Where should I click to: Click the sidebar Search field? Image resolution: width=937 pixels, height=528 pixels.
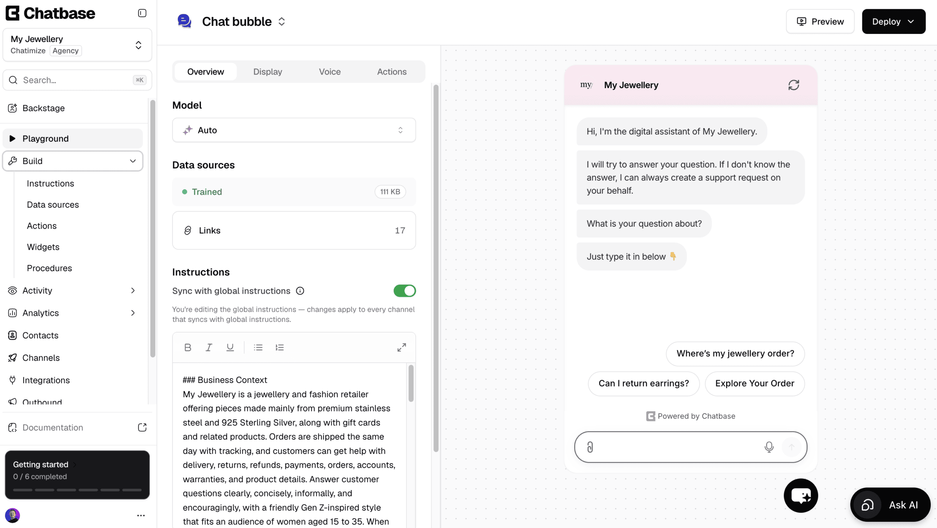(x=77, y=80)
